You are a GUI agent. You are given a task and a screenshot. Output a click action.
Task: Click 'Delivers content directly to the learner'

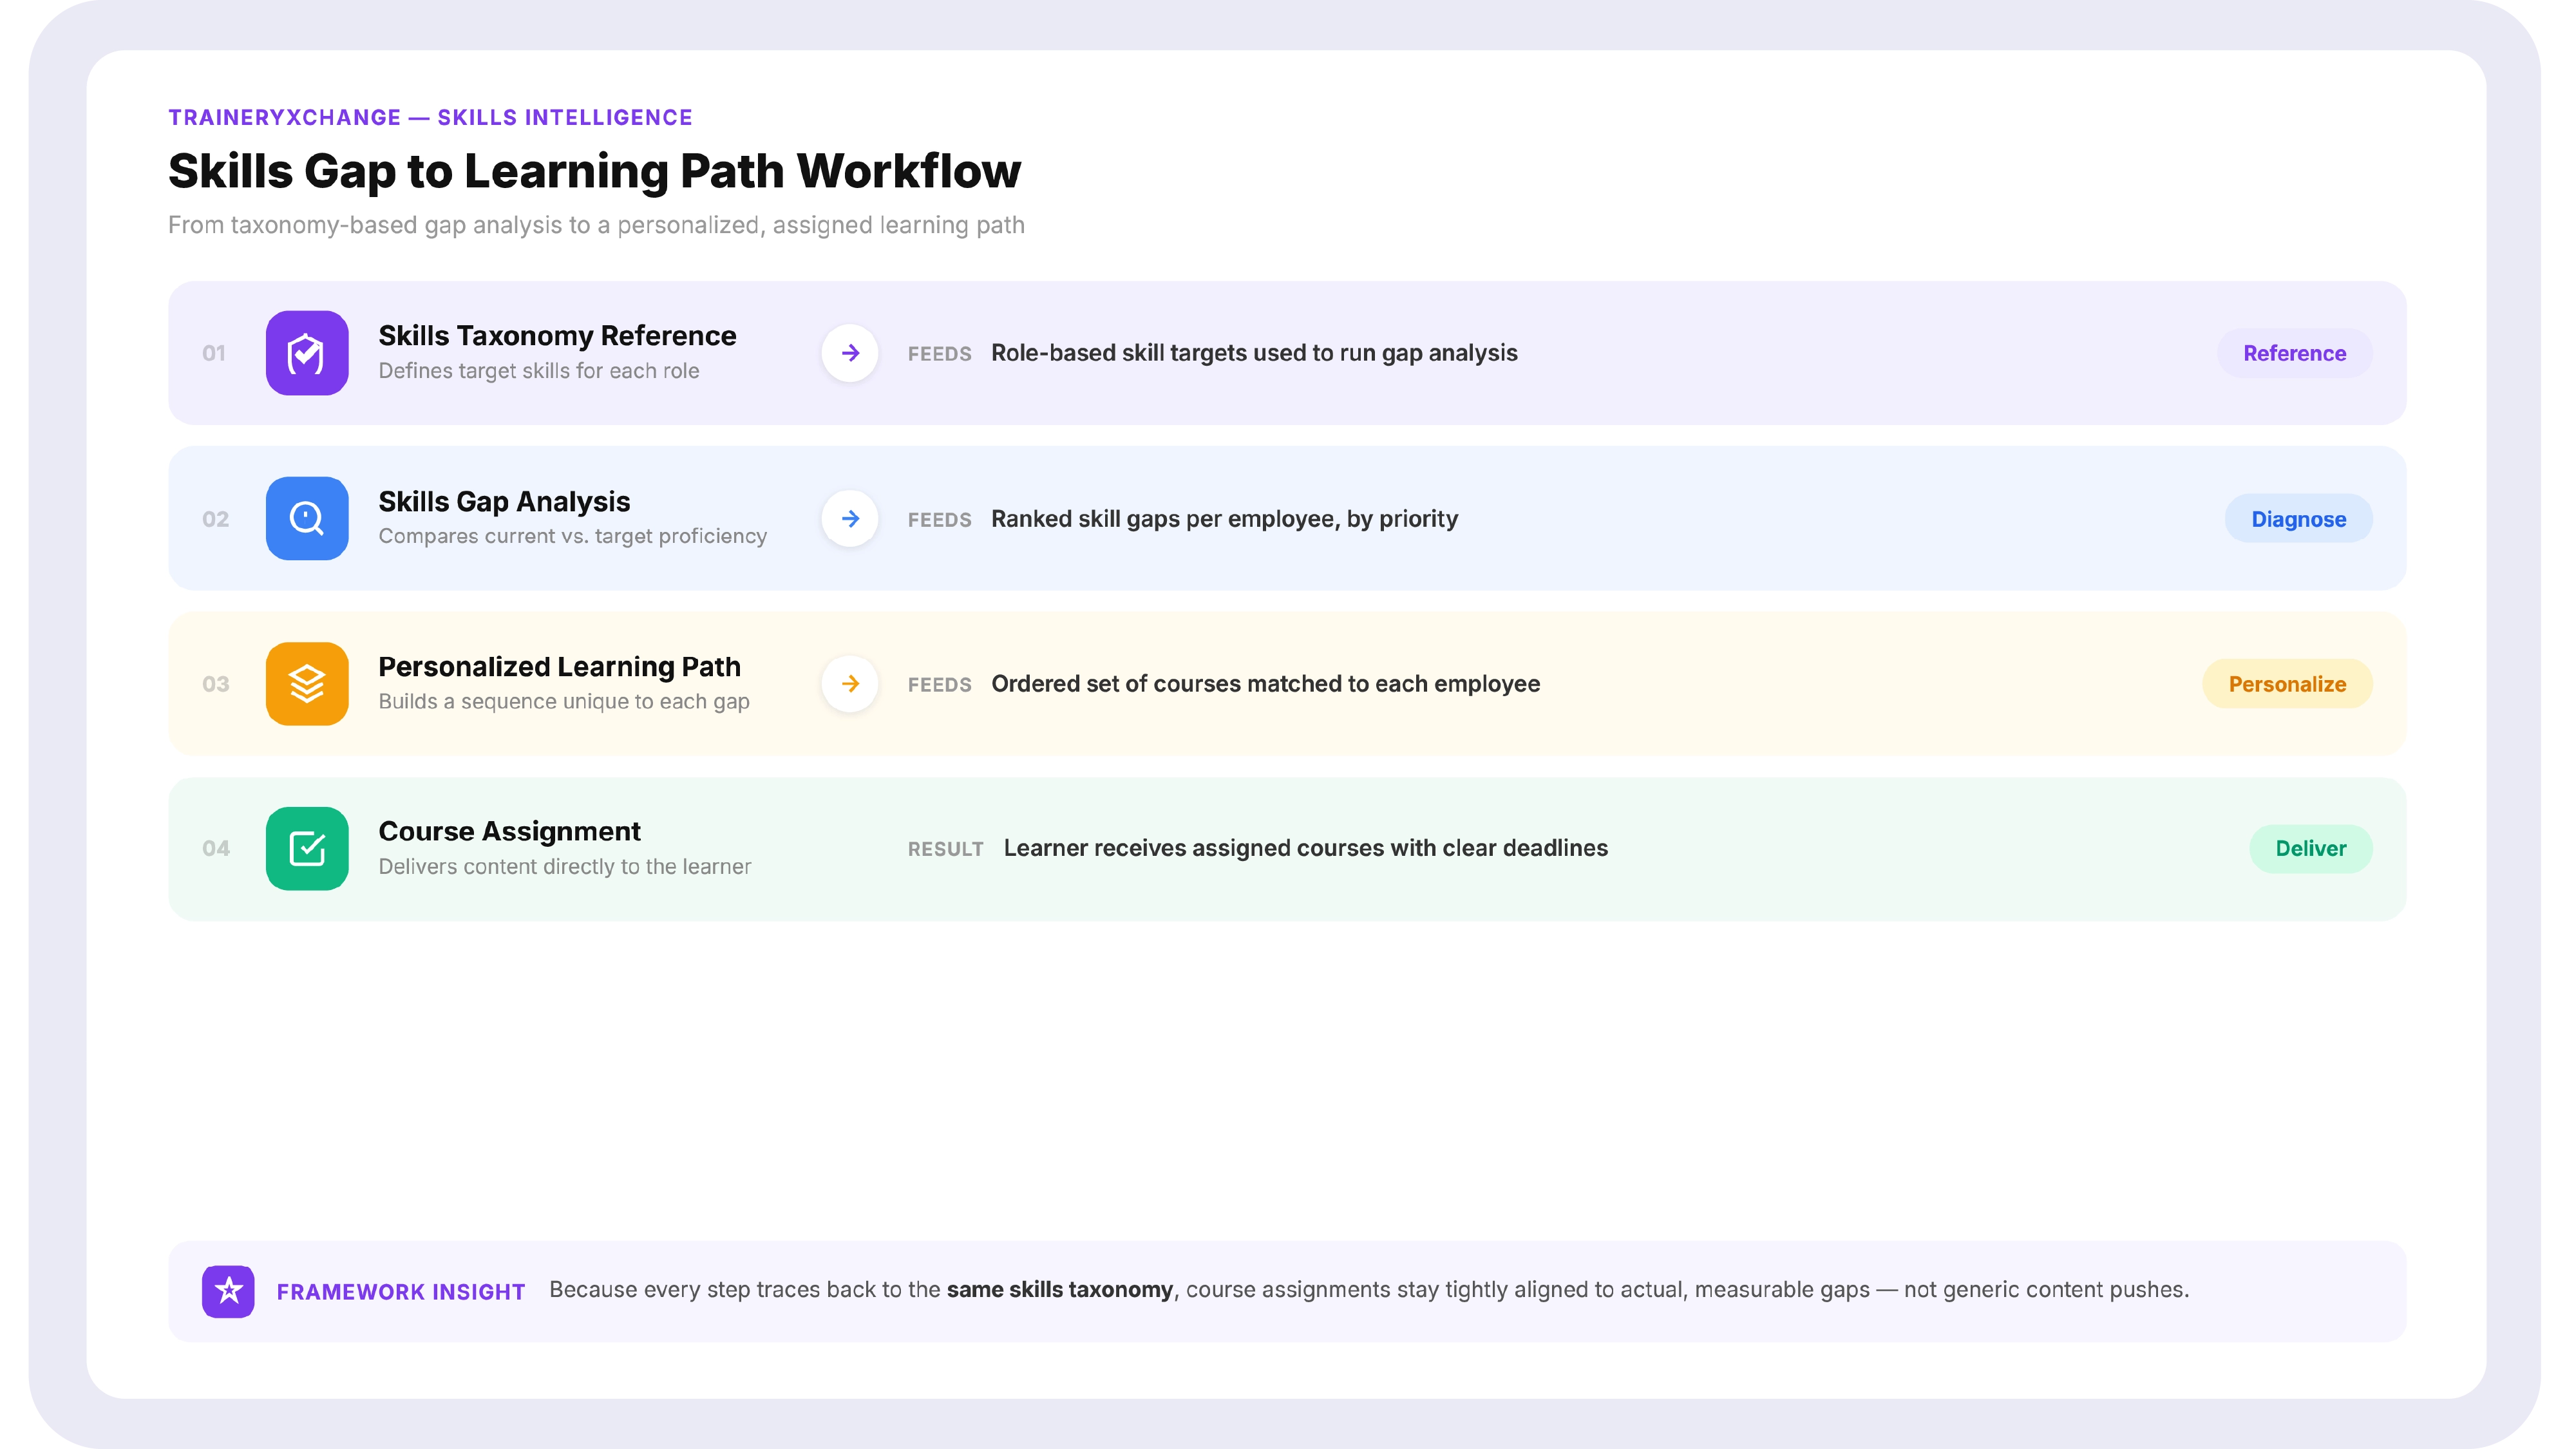pyautogui.click(x=564, y=866)
